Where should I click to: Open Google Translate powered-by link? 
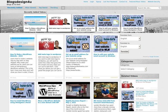point(154,57)
